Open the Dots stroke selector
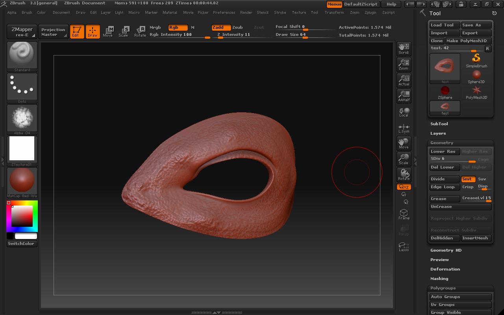Viewport: 504px width, 315px height. pyautogui.click(x=22, y=88)
